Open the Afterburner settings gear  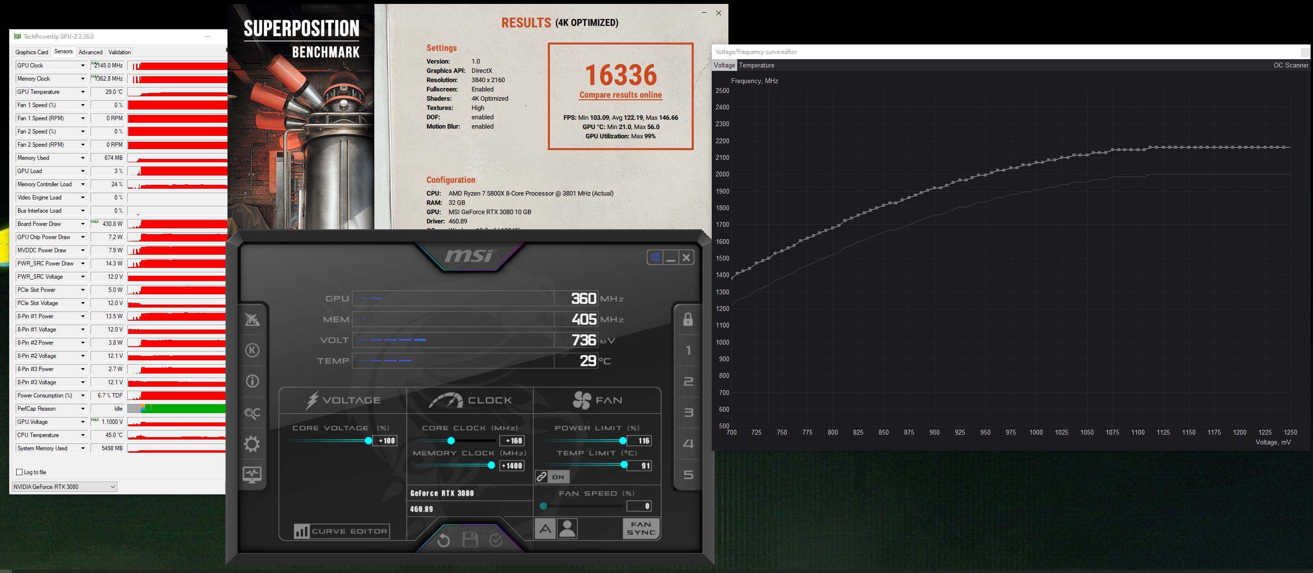(252, 443)
